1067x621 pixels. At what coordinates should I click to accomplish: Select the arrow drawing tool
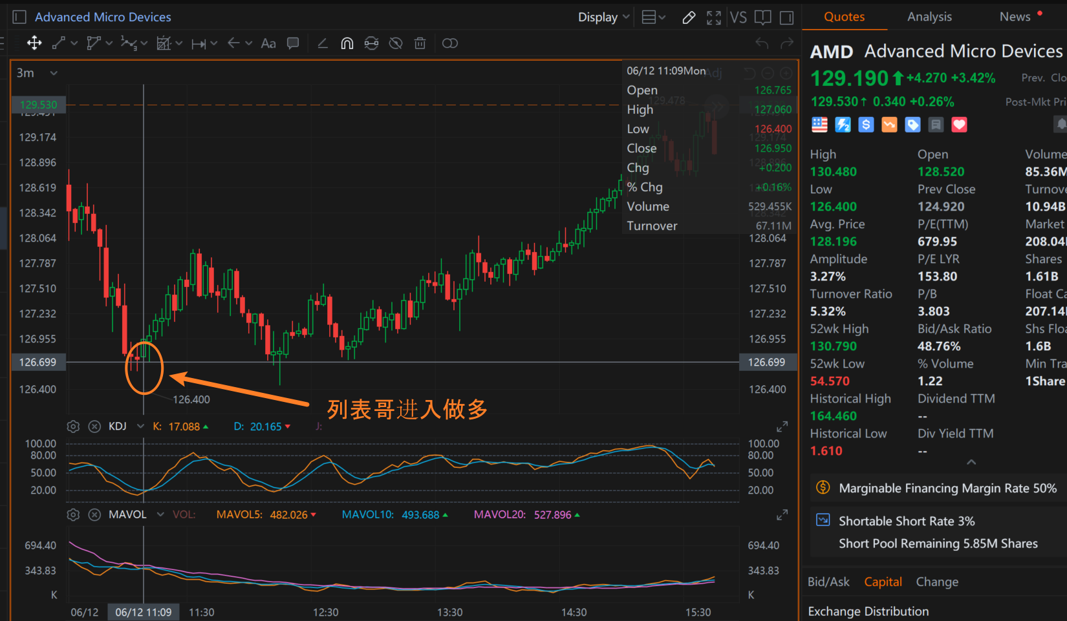[x=233, y=43]
